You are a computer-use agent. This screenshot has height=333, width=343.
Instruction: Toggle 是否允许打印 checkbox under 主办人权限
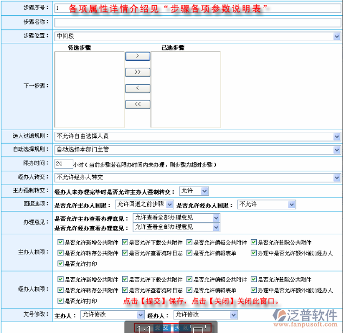tap(60, 264)
